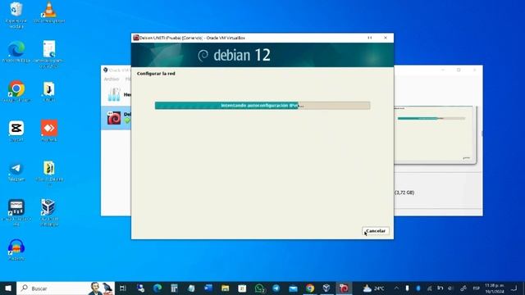525x295 pixels.
Task: Open the volume control in the tray
Action: 450,288
